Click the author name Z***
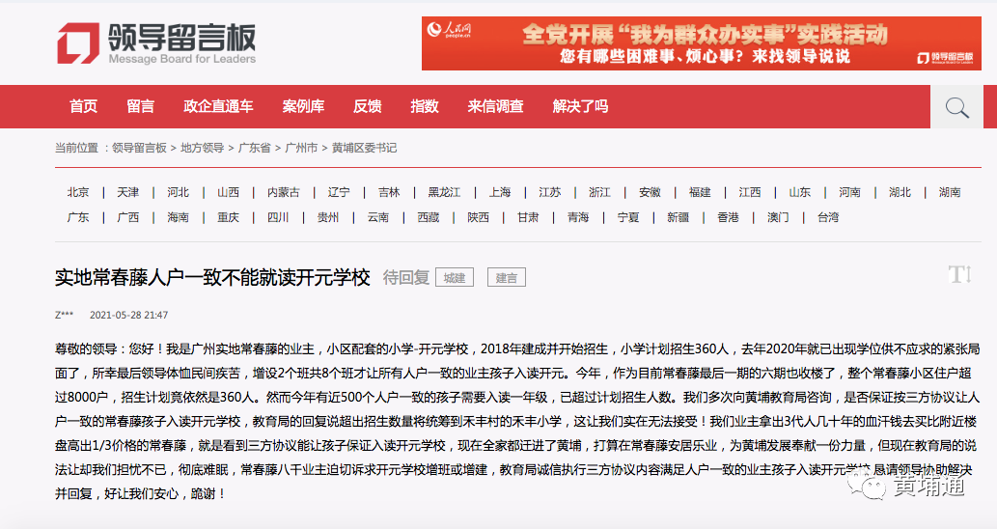This screenshot has height=529, width=997. 65,315
